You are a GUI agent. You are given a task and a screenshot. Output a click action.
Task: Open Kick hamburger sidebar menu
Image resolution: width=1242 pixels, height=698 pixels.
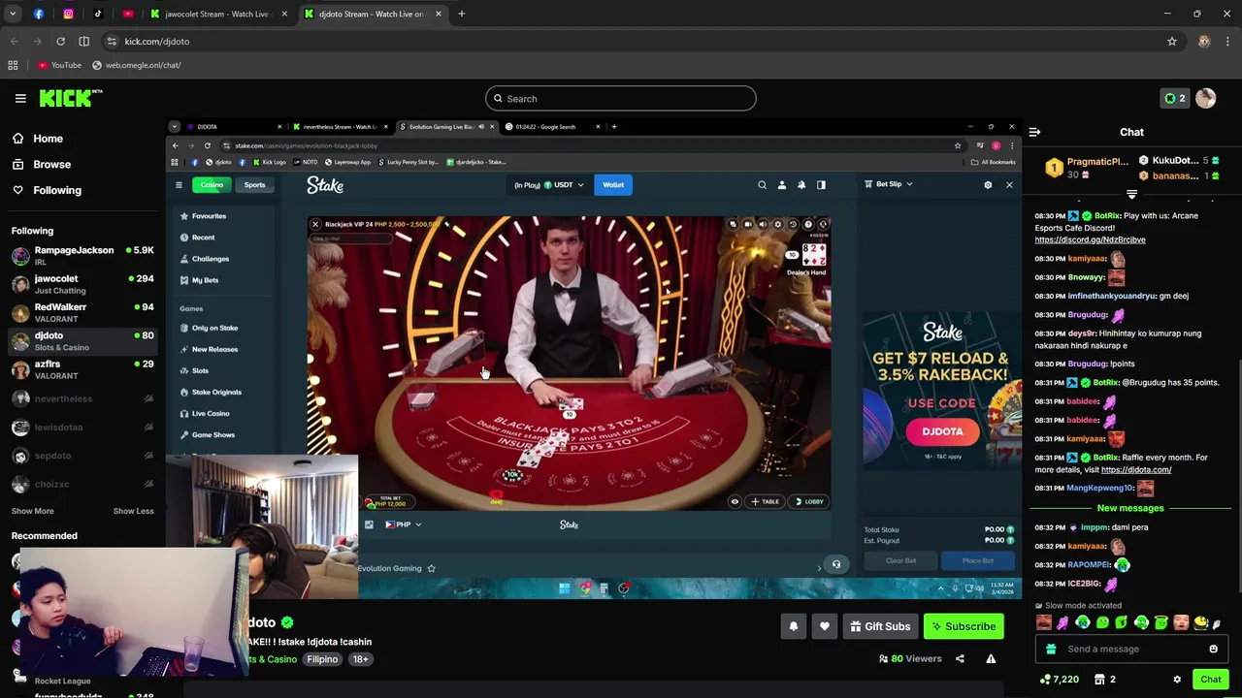20,98
